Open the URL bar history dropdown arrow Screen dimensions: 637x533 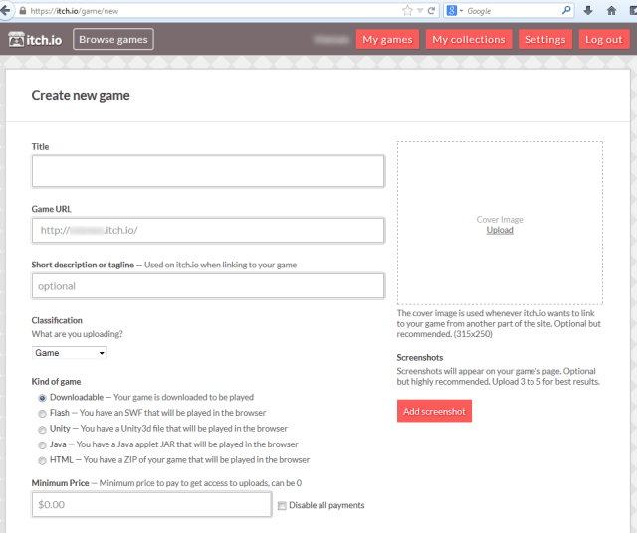click(419, 10)
